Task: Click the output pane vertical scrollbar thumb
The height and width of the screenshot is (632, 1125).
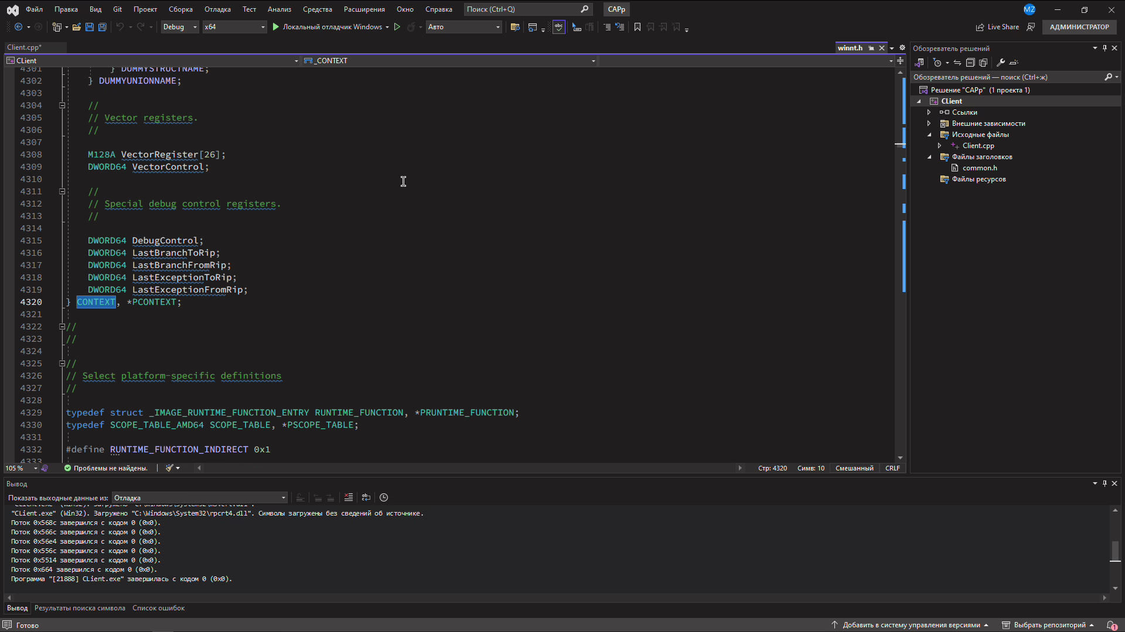Action: click(1115, 550)
